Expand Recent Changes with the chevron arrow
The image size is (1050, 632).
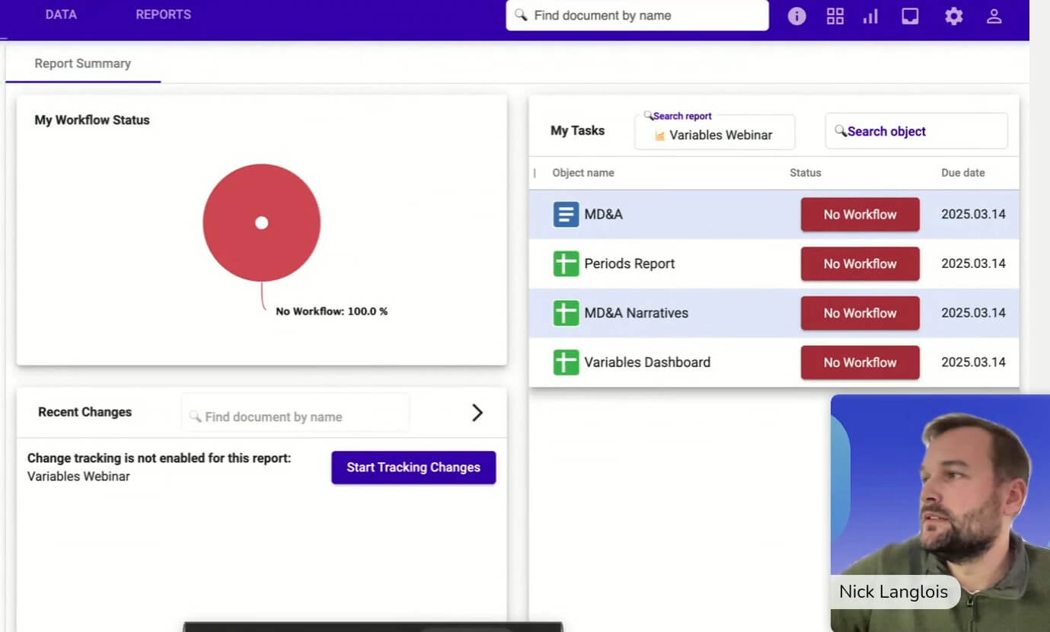click(477, 413)
